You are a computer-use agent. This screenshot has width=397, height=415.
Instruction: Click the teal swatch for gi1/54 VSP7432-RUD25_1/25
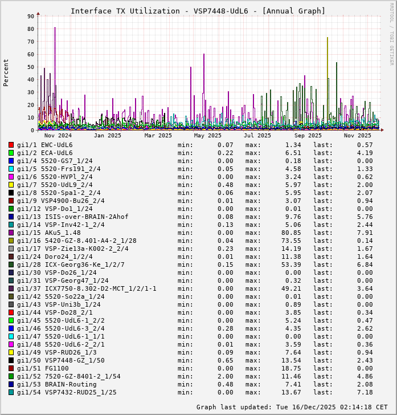(x=11, y=392)
